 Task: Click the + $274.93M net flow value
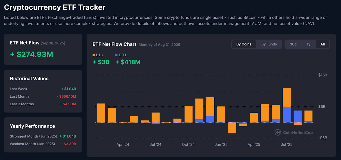(x=31, y=54)
